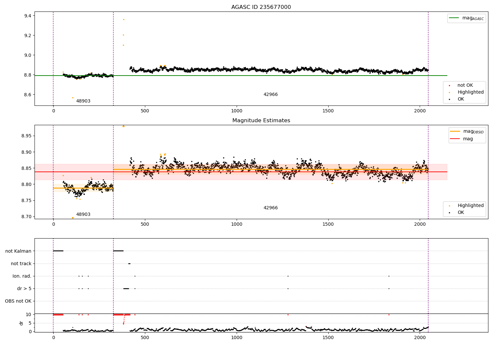The width and height of the screenshot is (493, 345).
Task: Click red 'mag' legend entry in middle plot
Action: pos(461,139)
